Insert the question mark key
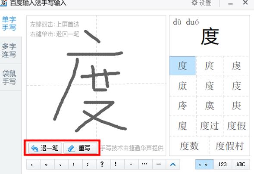The image size is (254, 174). click(x=103, y=164)
